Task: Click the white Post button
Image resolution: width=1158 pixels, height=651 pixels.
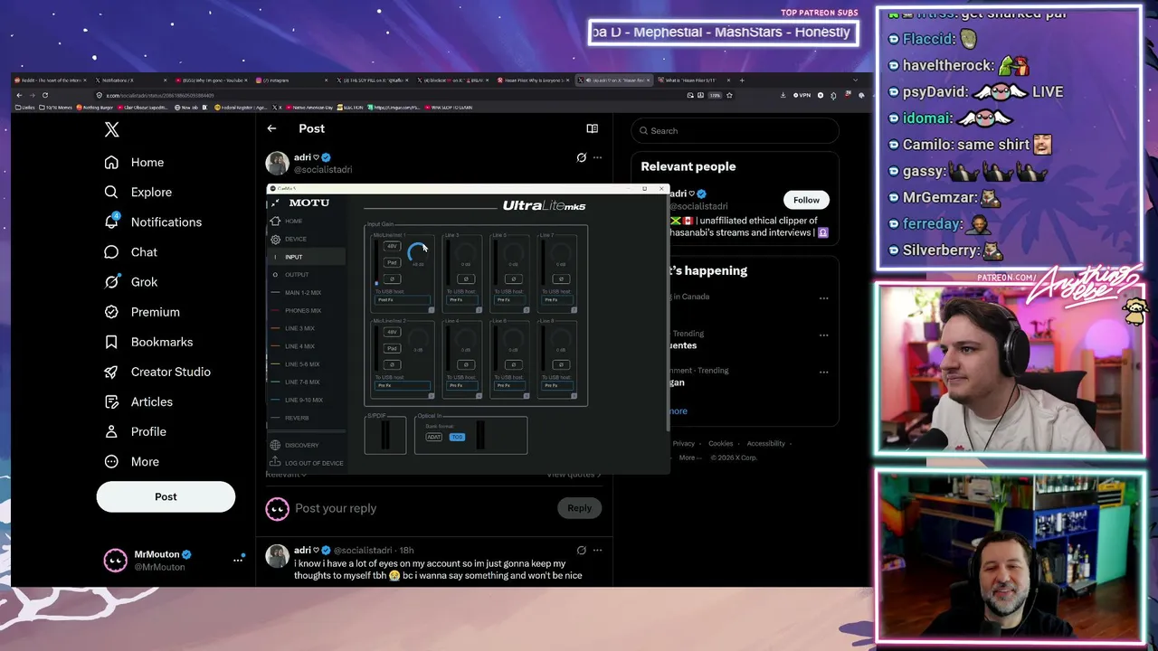Action: (x=166, y=496)
